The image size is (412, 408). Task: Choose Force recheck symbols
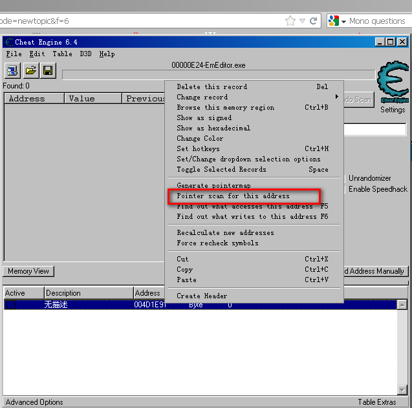tap(254, 243)
